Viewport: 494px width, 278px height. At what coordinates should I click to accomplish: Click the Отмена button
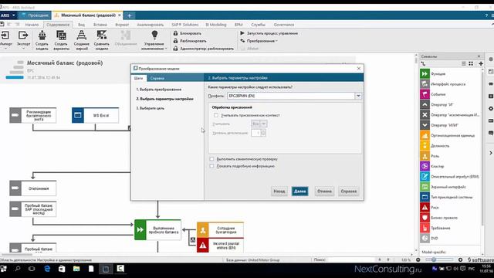click(x=324, y=192)
